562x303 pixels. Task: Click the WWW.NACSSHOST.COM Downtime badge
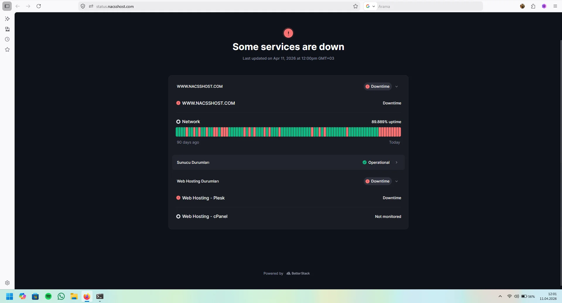(378, 87)
